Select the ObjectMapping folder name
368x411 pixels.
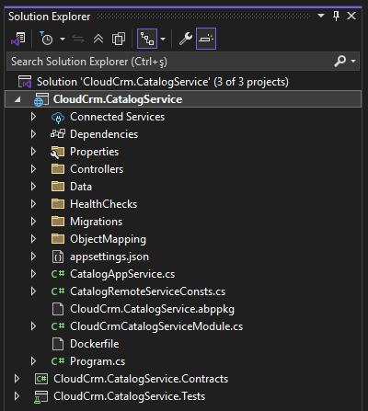(108, 239)
